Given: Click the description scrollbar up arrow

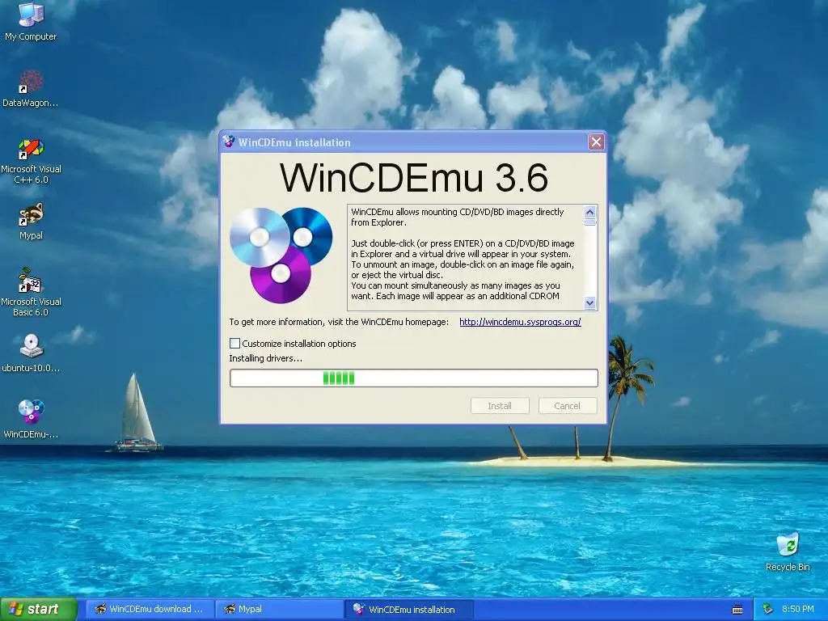Looking at the screenshot, I should pos(589,212).
